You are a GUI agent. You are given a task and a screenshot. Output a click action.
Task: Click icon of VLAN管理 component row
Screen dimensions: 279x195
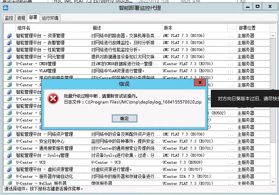coord(9,71)
